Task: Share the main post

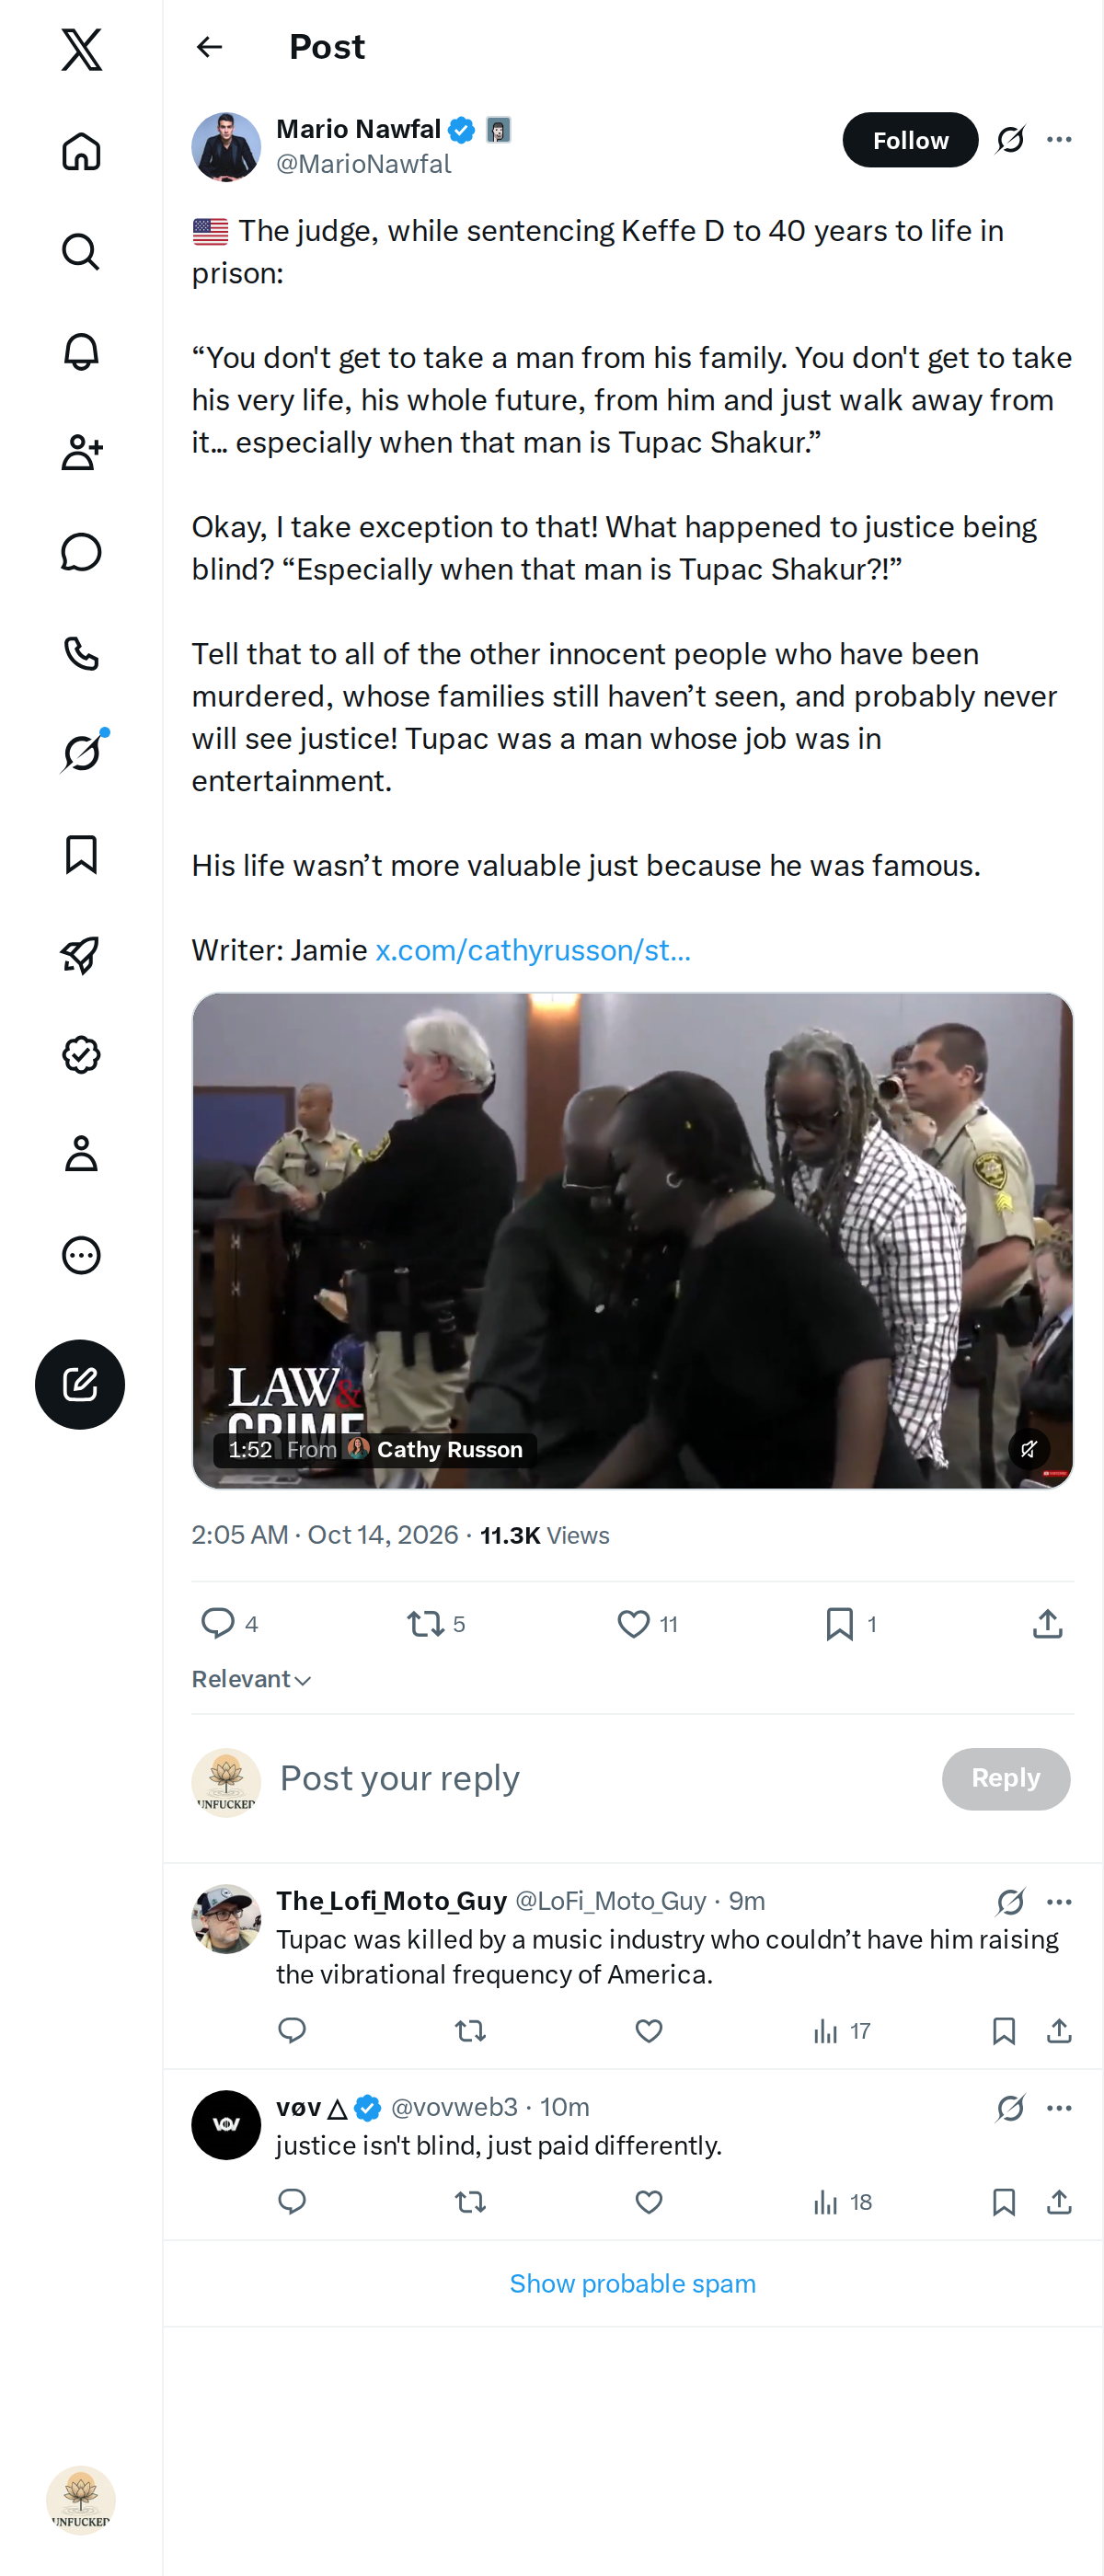Action: pos(1047,1624)
